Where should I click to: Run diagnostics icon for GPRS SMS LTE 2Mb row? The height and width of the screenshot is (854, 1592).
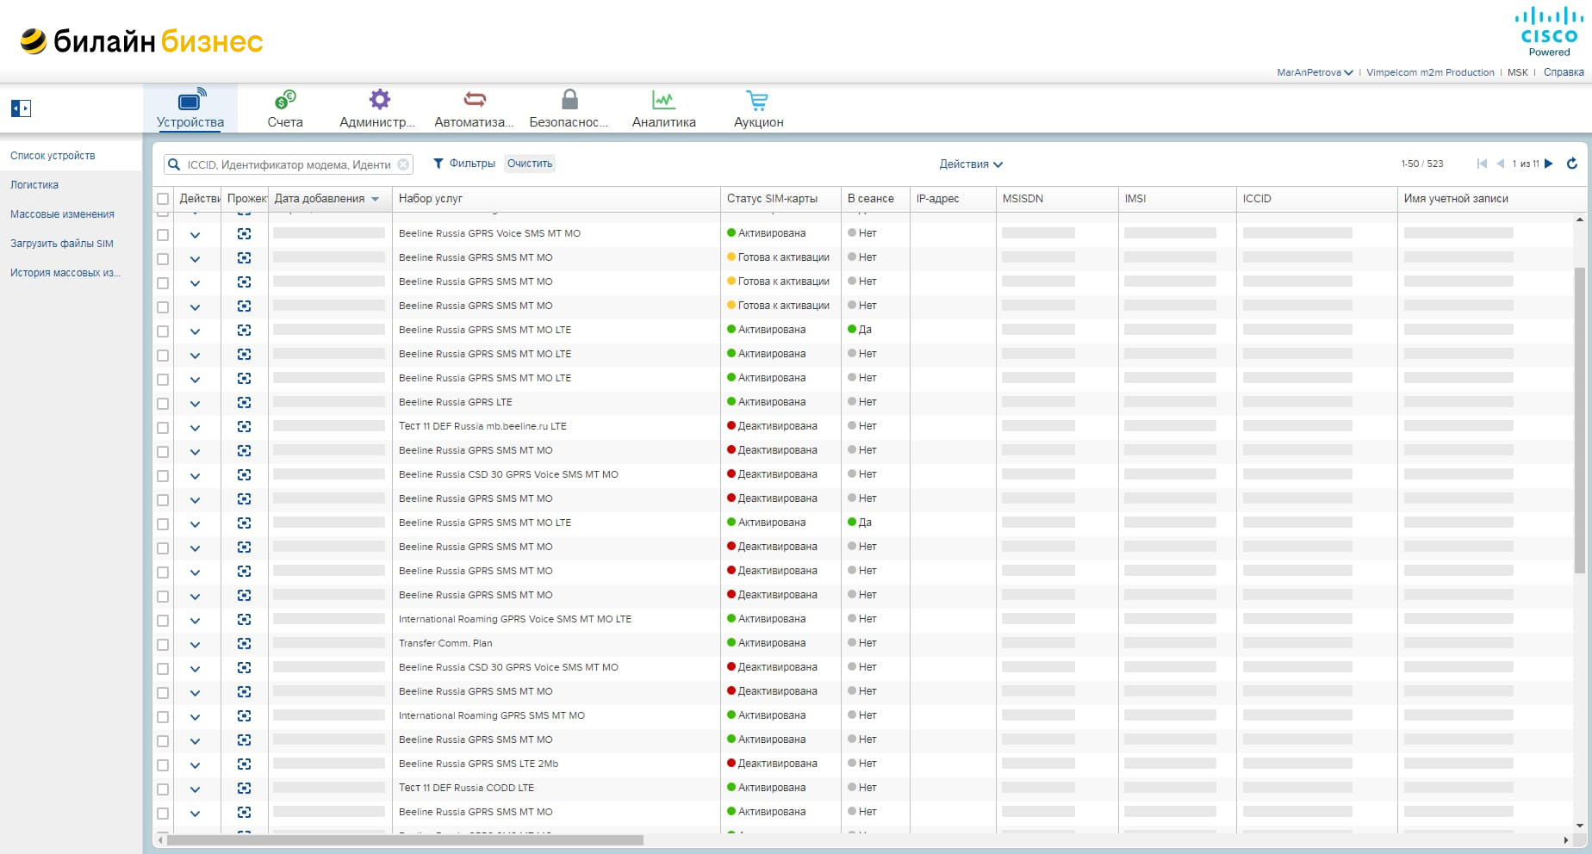pos(245,764)
